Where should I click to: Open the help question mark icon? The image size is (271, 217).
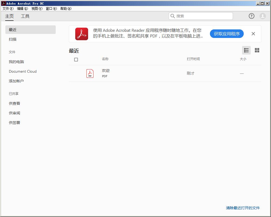click(x=251, y=16)
